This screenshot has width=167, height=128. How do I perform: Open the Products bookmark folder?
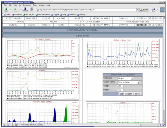[x=71, y=15]
